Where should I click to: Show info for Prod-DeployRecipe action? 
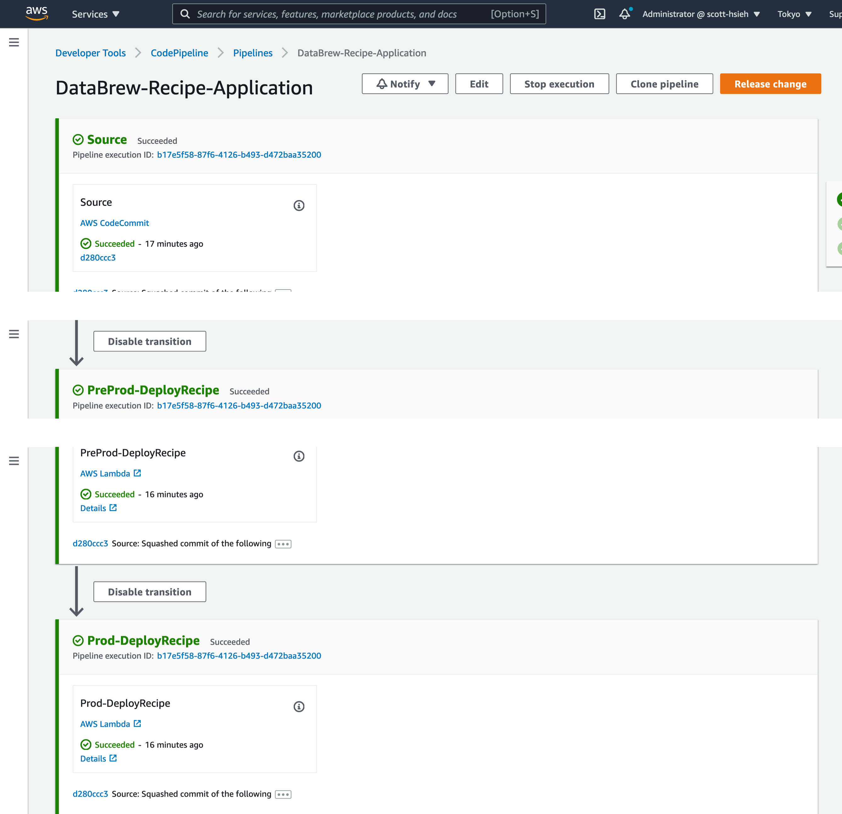[299, 706]
